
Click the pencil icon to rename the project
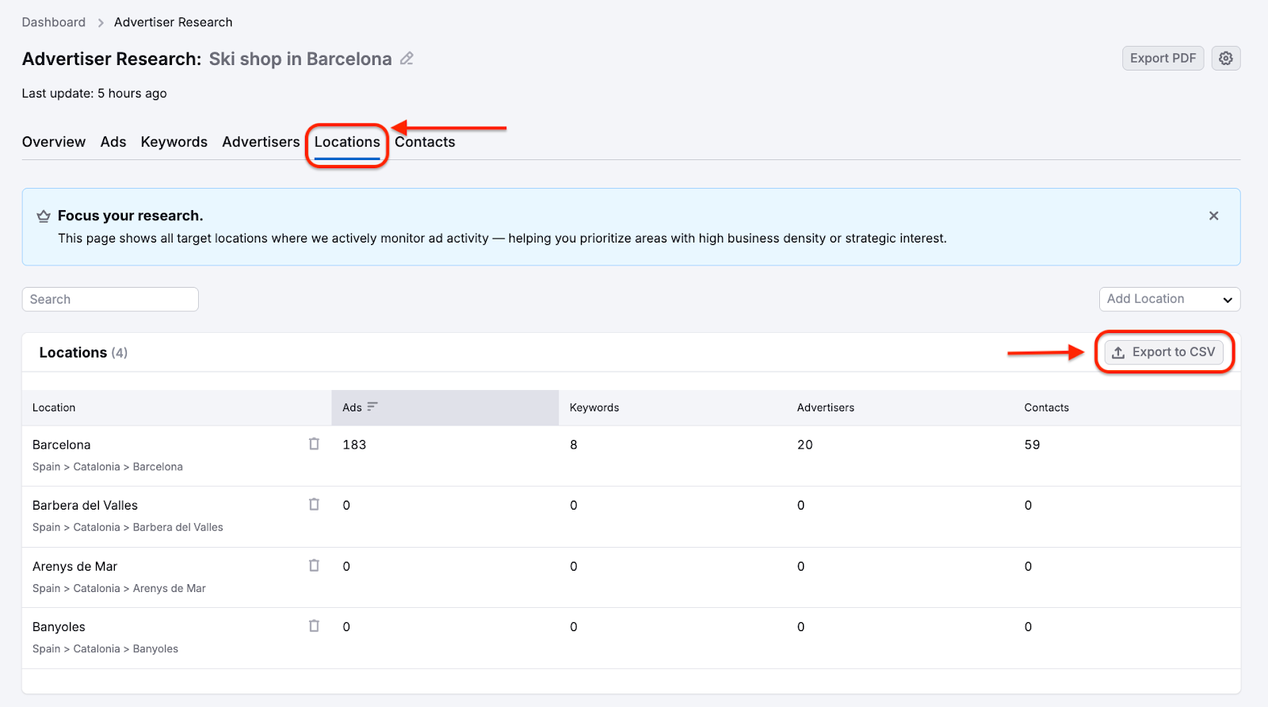coord(407,59)
